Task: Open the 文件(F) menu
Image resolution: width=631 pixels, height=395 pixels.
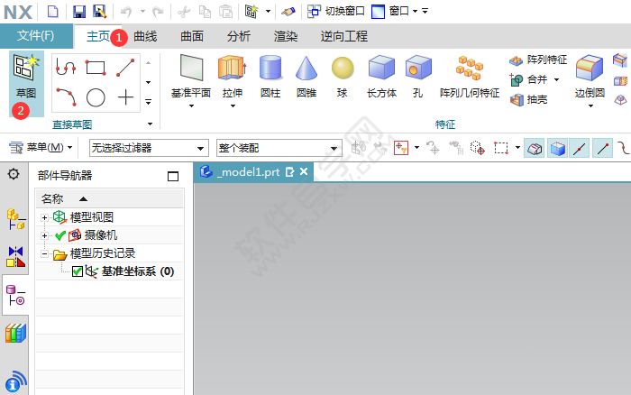Action: 36,36
